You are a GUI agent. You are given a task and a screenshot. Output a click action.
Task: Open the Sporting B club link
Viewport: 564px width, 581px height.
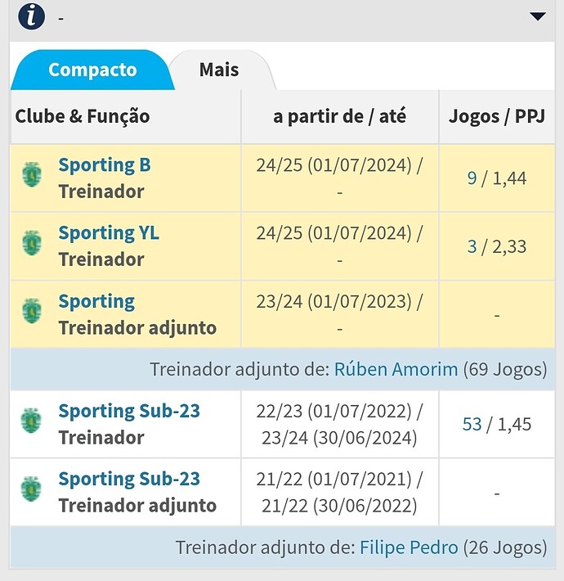[x=105, y=165]
